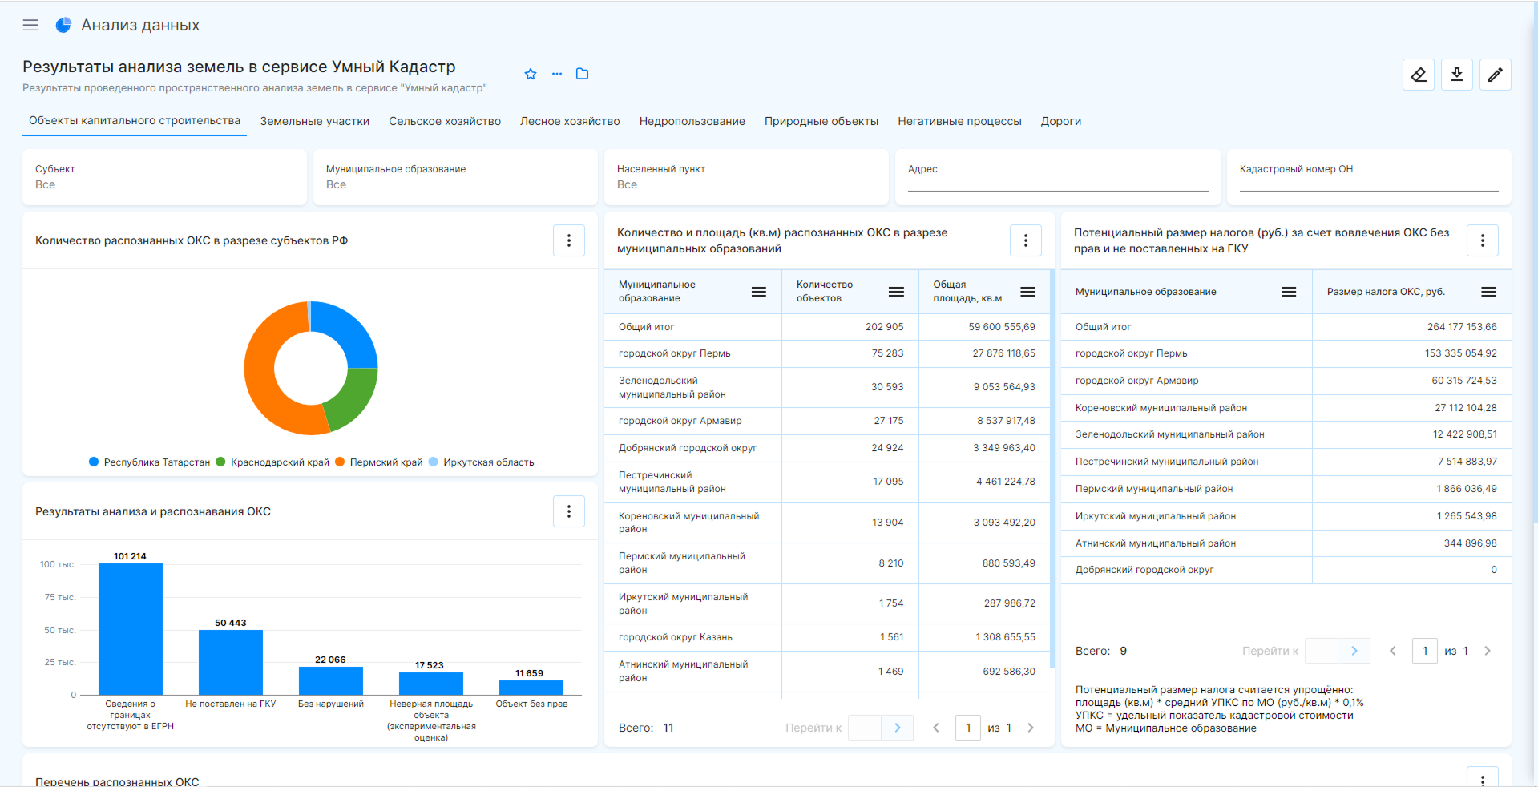The width and height of the screenshot is (1538, 787).
Task: Click the Анализ данных logo icon
Action: (63, 25)
